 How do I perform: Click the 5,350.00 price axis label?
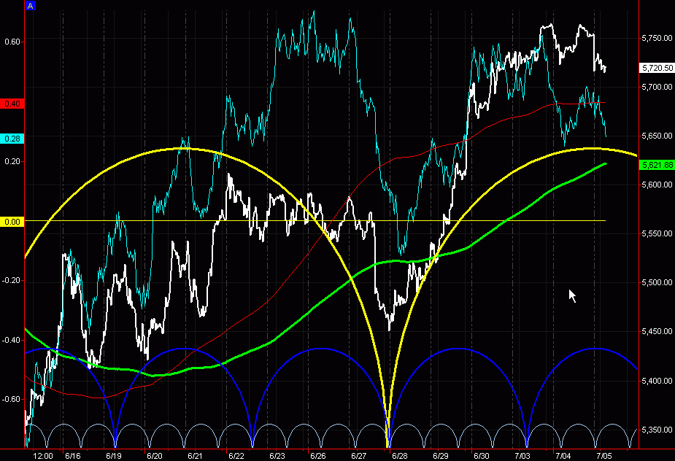click(x=657, y=430)
